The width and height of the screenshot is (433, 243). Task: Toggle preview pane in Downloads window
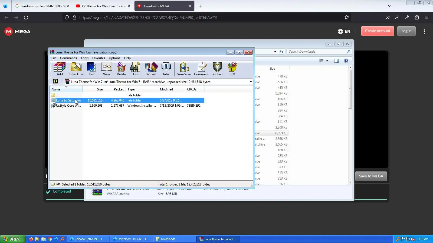pyautogui.click(x=336, y=61)
